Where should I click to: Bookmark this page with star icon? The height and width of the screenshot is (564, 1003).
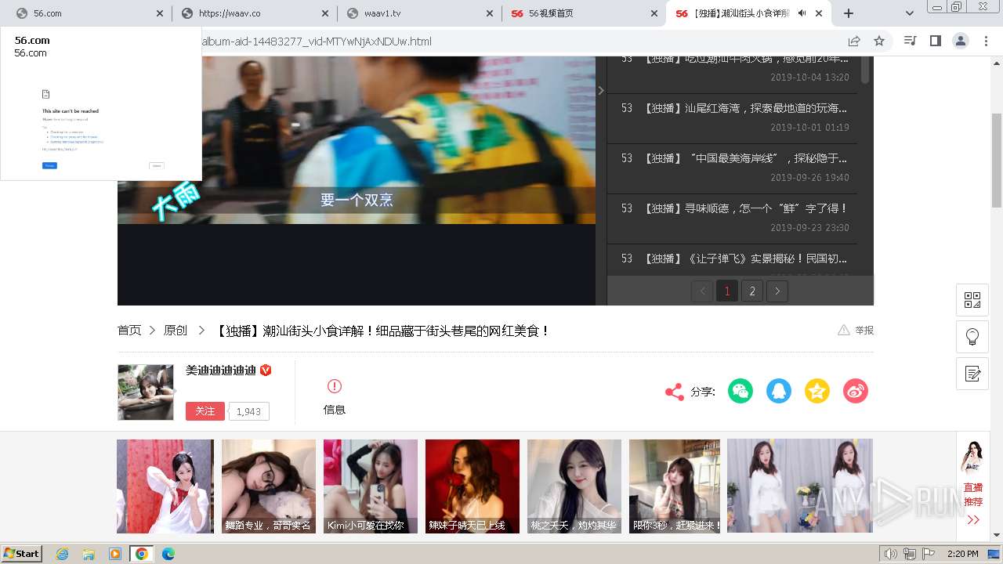[x=879, y=41]
